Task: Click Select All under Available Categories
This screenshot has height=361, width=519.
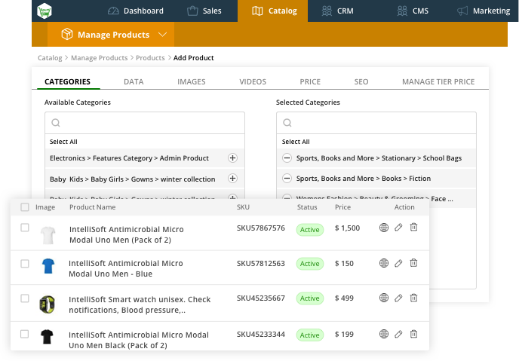Action: click(63, 142)
